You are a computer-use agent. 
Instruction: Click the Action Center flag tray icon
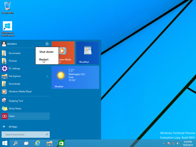pyautogui.click(x=169, y=143)
